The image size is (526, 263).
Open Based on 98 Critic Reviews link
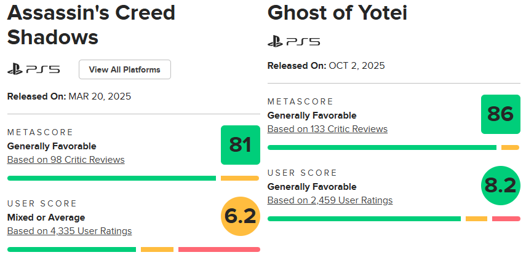click(66, 160)
